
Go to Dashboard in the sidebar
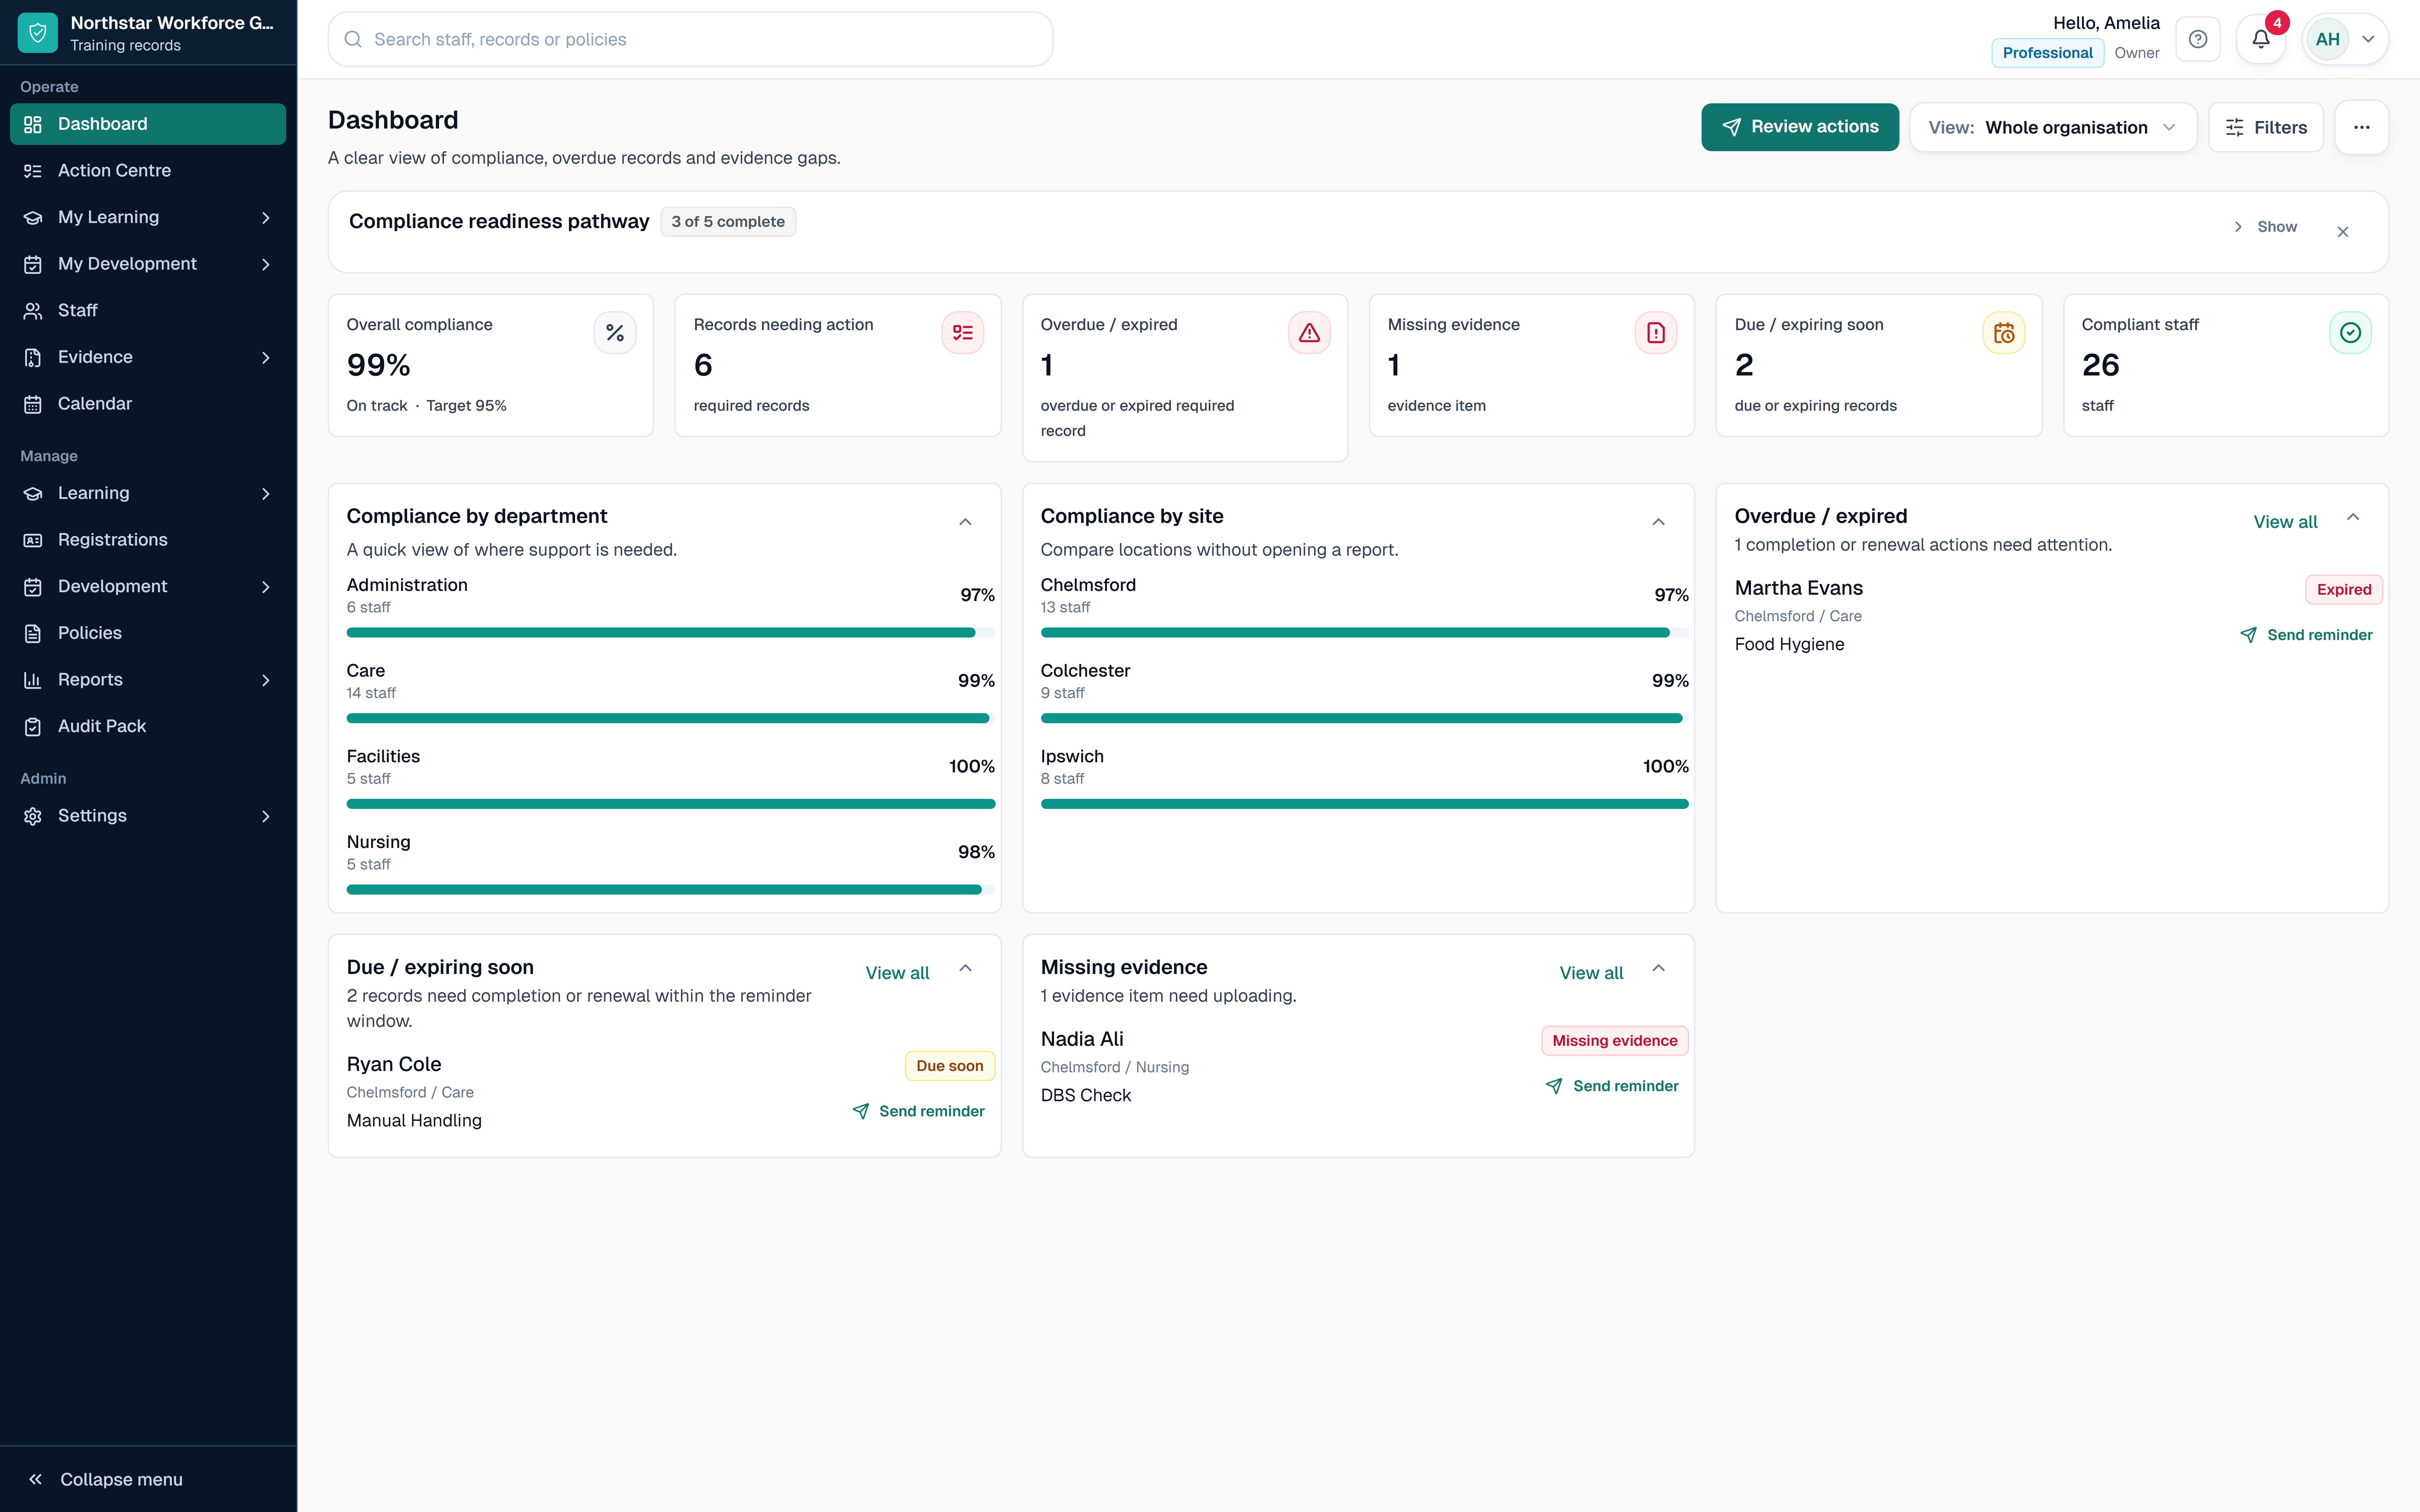pos(148,124)
